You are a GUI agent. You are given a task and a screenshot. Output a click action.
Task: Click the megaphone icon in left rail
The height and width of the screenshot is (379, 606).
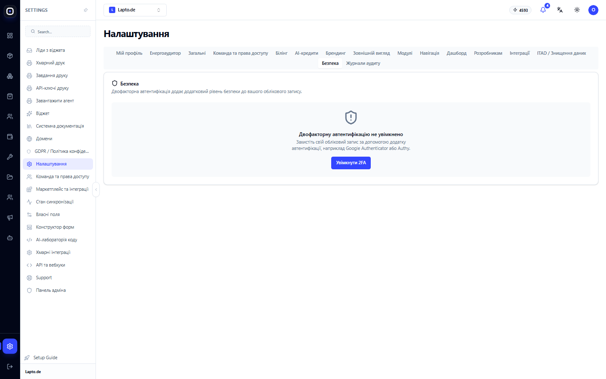pyautogui.click(x=10, y=218)
